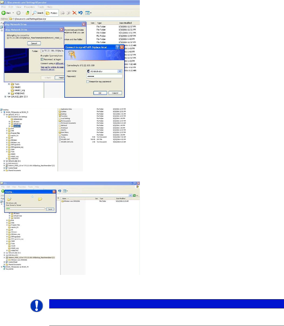Click the Move To icon in Operator toolbar
Viewport: 284px width, 326px height.
(62, 13)
